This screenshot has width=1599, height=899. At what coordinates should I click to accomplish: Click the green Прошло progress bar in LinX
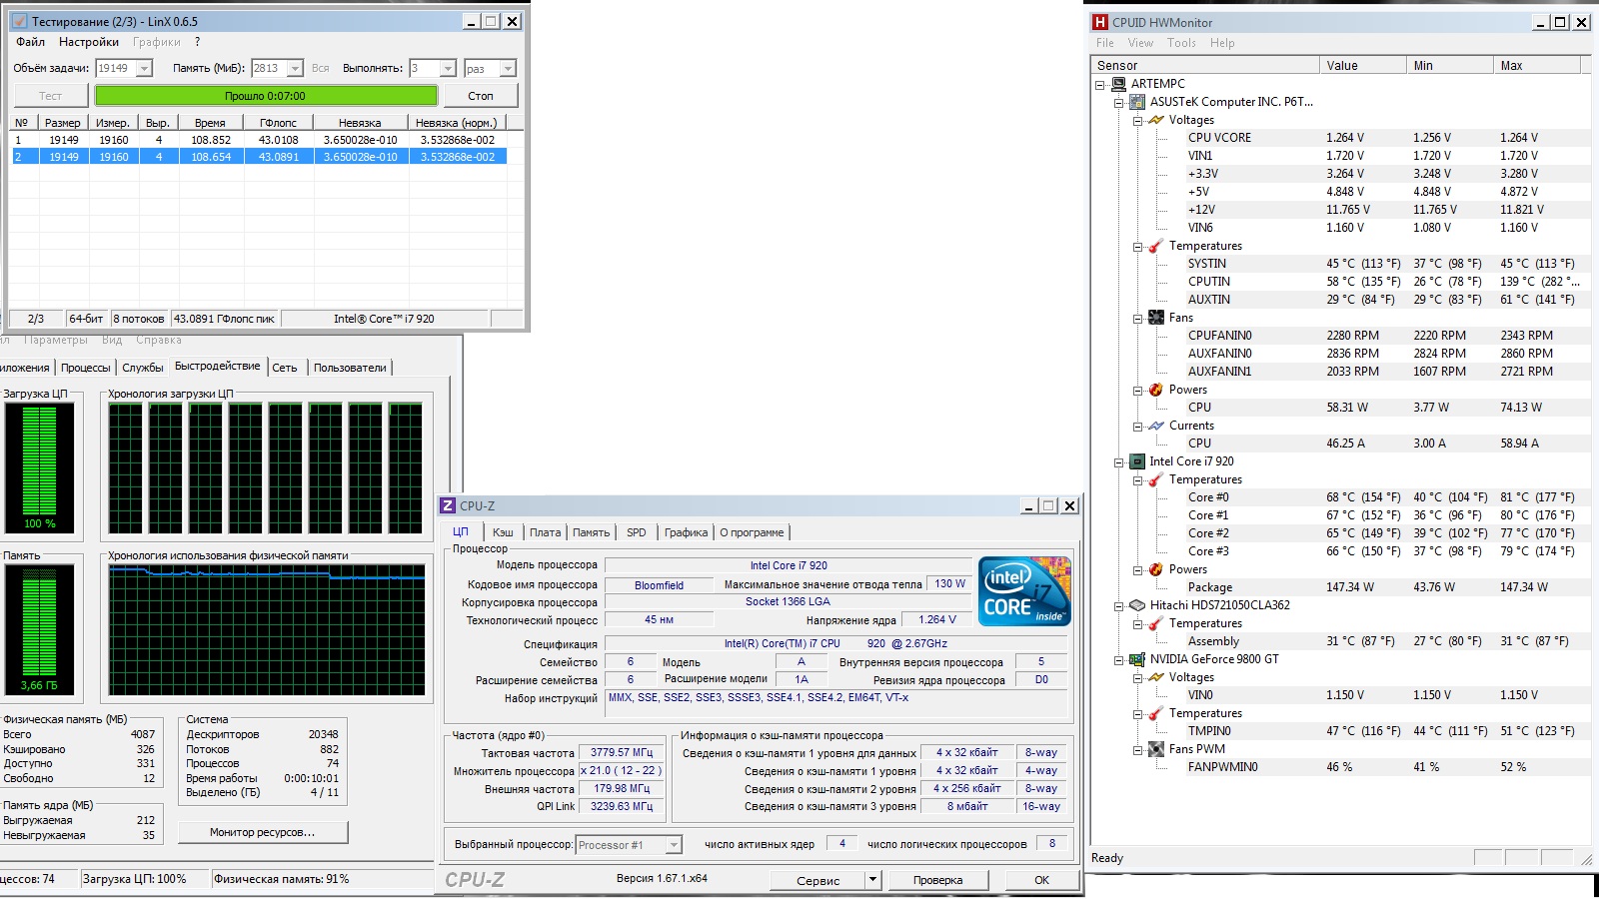point(266,96)
